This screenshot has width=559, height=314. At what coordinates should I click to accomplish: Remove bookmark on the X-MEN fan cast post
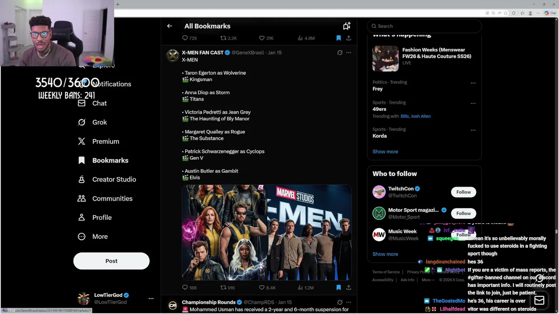tap(338, 288)
